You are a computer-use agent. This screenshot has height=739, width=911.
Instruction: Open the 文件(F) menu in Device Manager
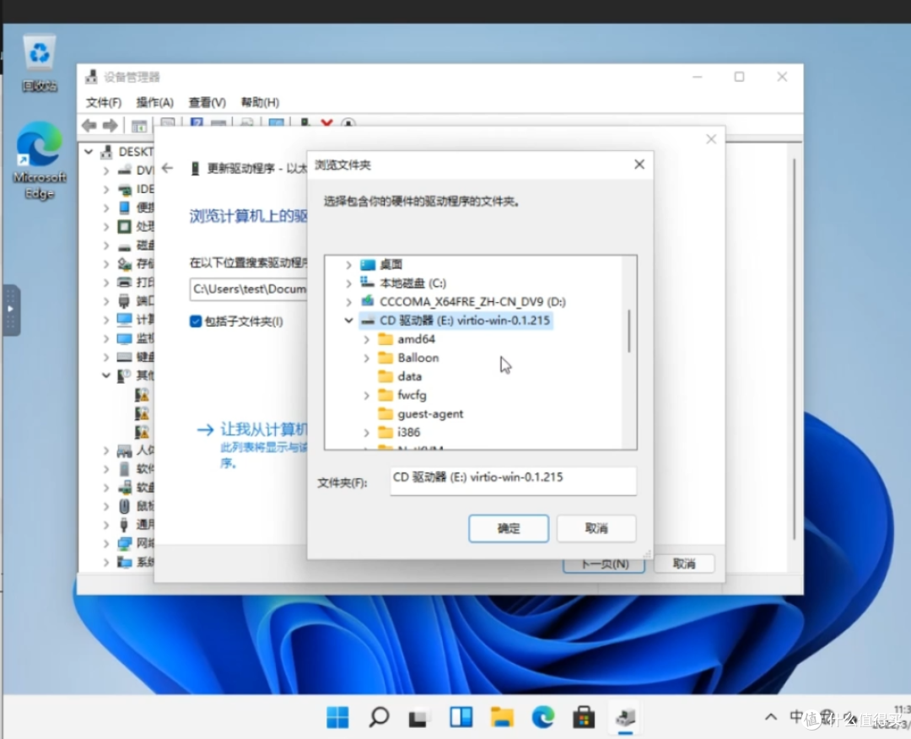click(x=103, y=102)
